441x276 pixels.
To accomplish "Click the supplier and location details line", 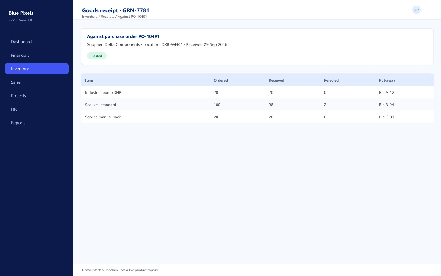I will tap(157, 44).
